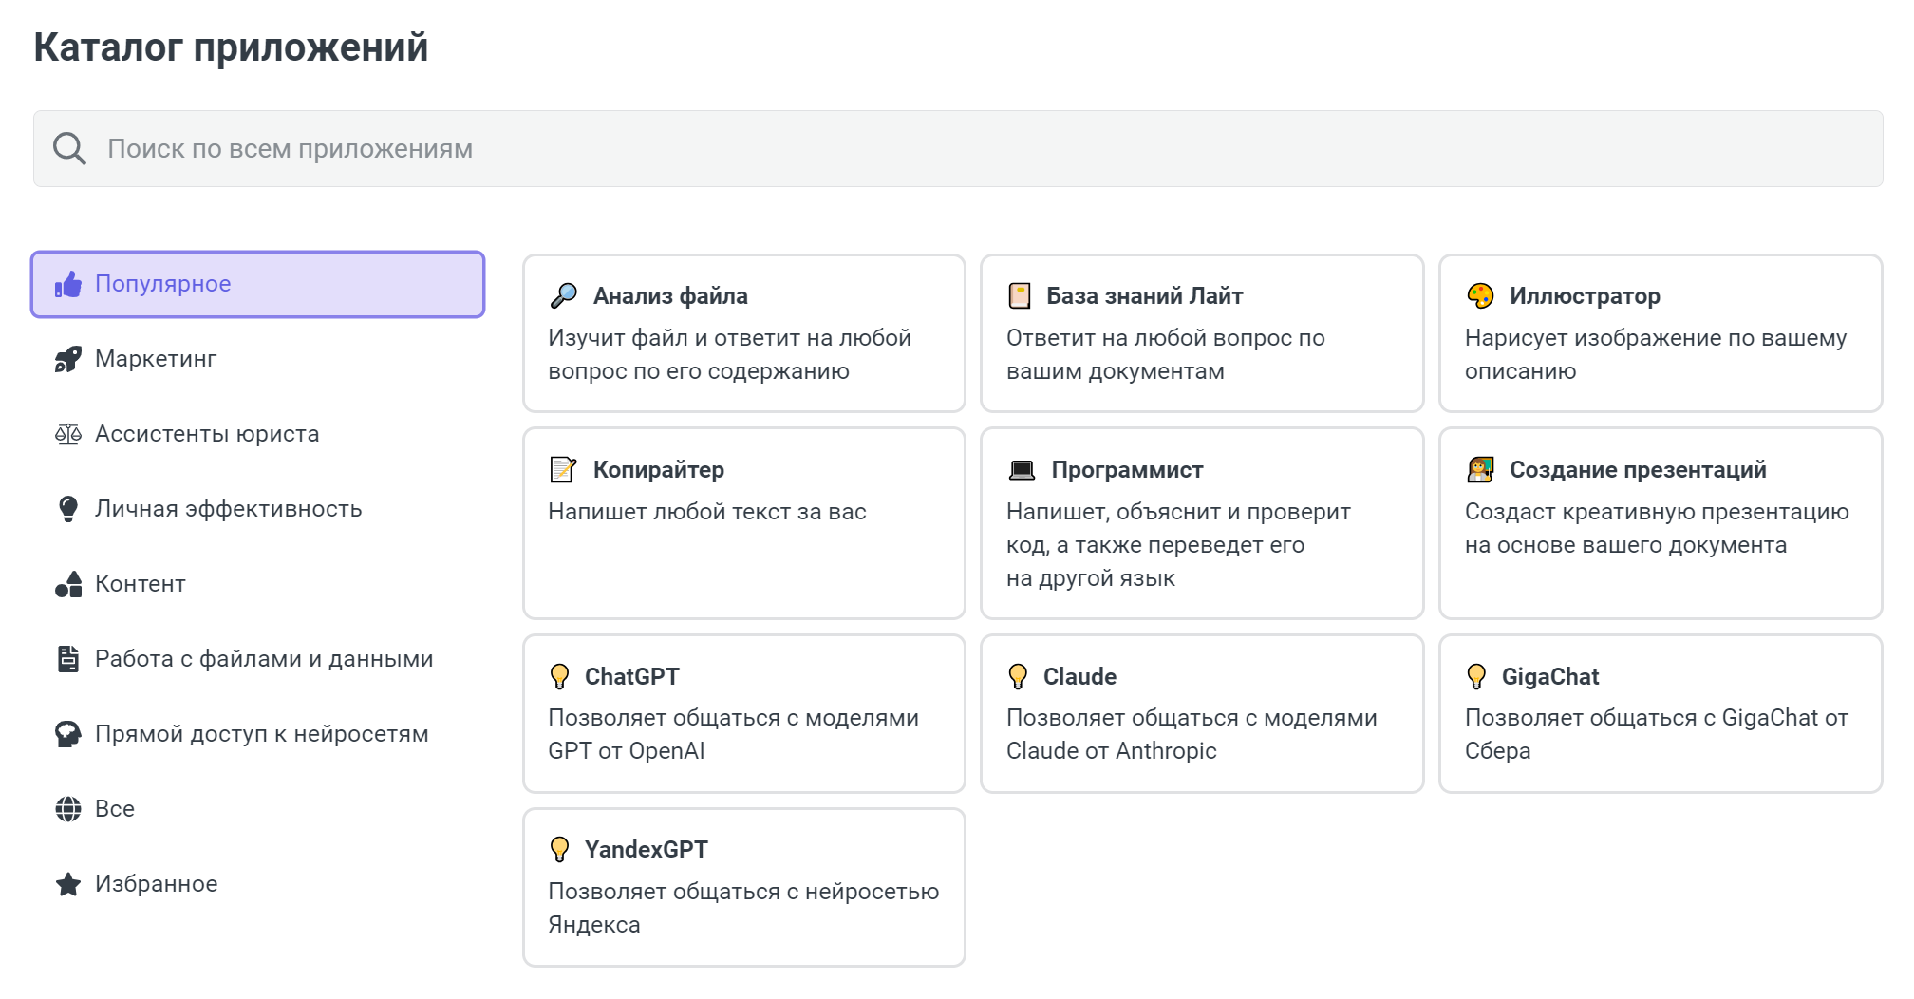Screen dimensions: 1914x999
Task: Open the Прямой доступ к нейросетям category
Action: (x=261, y=734)
